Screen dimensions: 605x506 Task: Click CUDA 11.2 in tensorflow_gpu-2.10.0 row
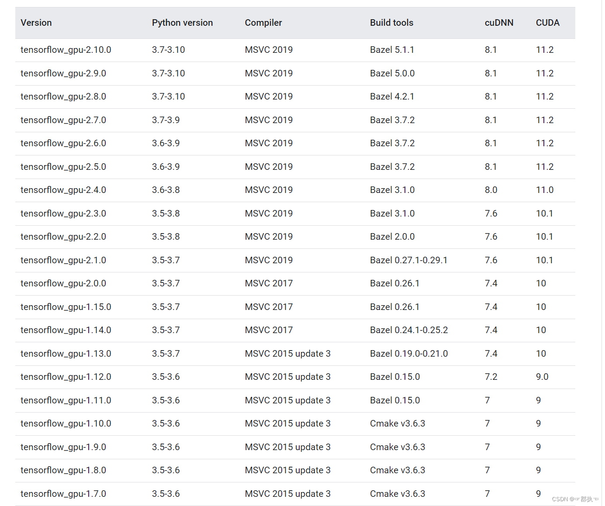pos(545,50)
